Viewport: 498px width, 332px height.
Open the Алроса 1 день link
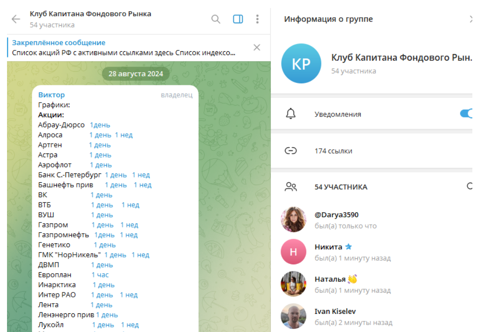[x=100, y=135]
